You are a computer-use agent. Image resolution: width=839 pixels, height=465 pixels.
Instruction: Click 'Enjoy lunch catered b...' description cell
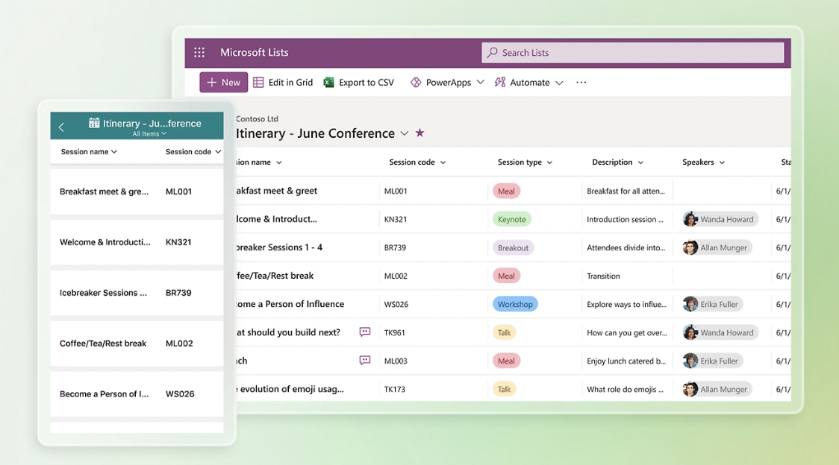point(626,361)
